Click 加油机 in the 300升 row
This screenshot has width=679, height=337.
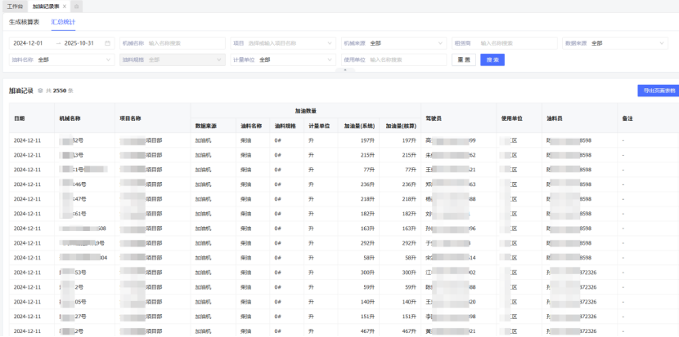[x=203, y=273]
